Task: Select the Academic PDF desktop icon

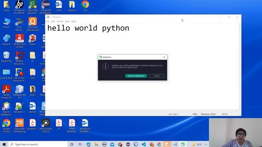Action: [x=33, y=125]
